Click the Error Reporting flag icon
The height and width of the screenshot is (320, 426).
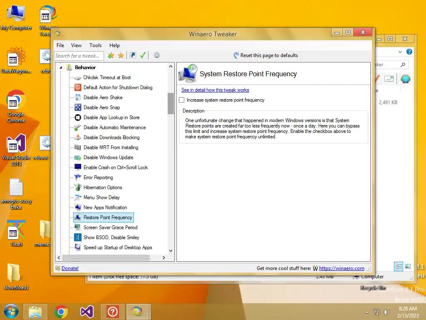[78, 177]
